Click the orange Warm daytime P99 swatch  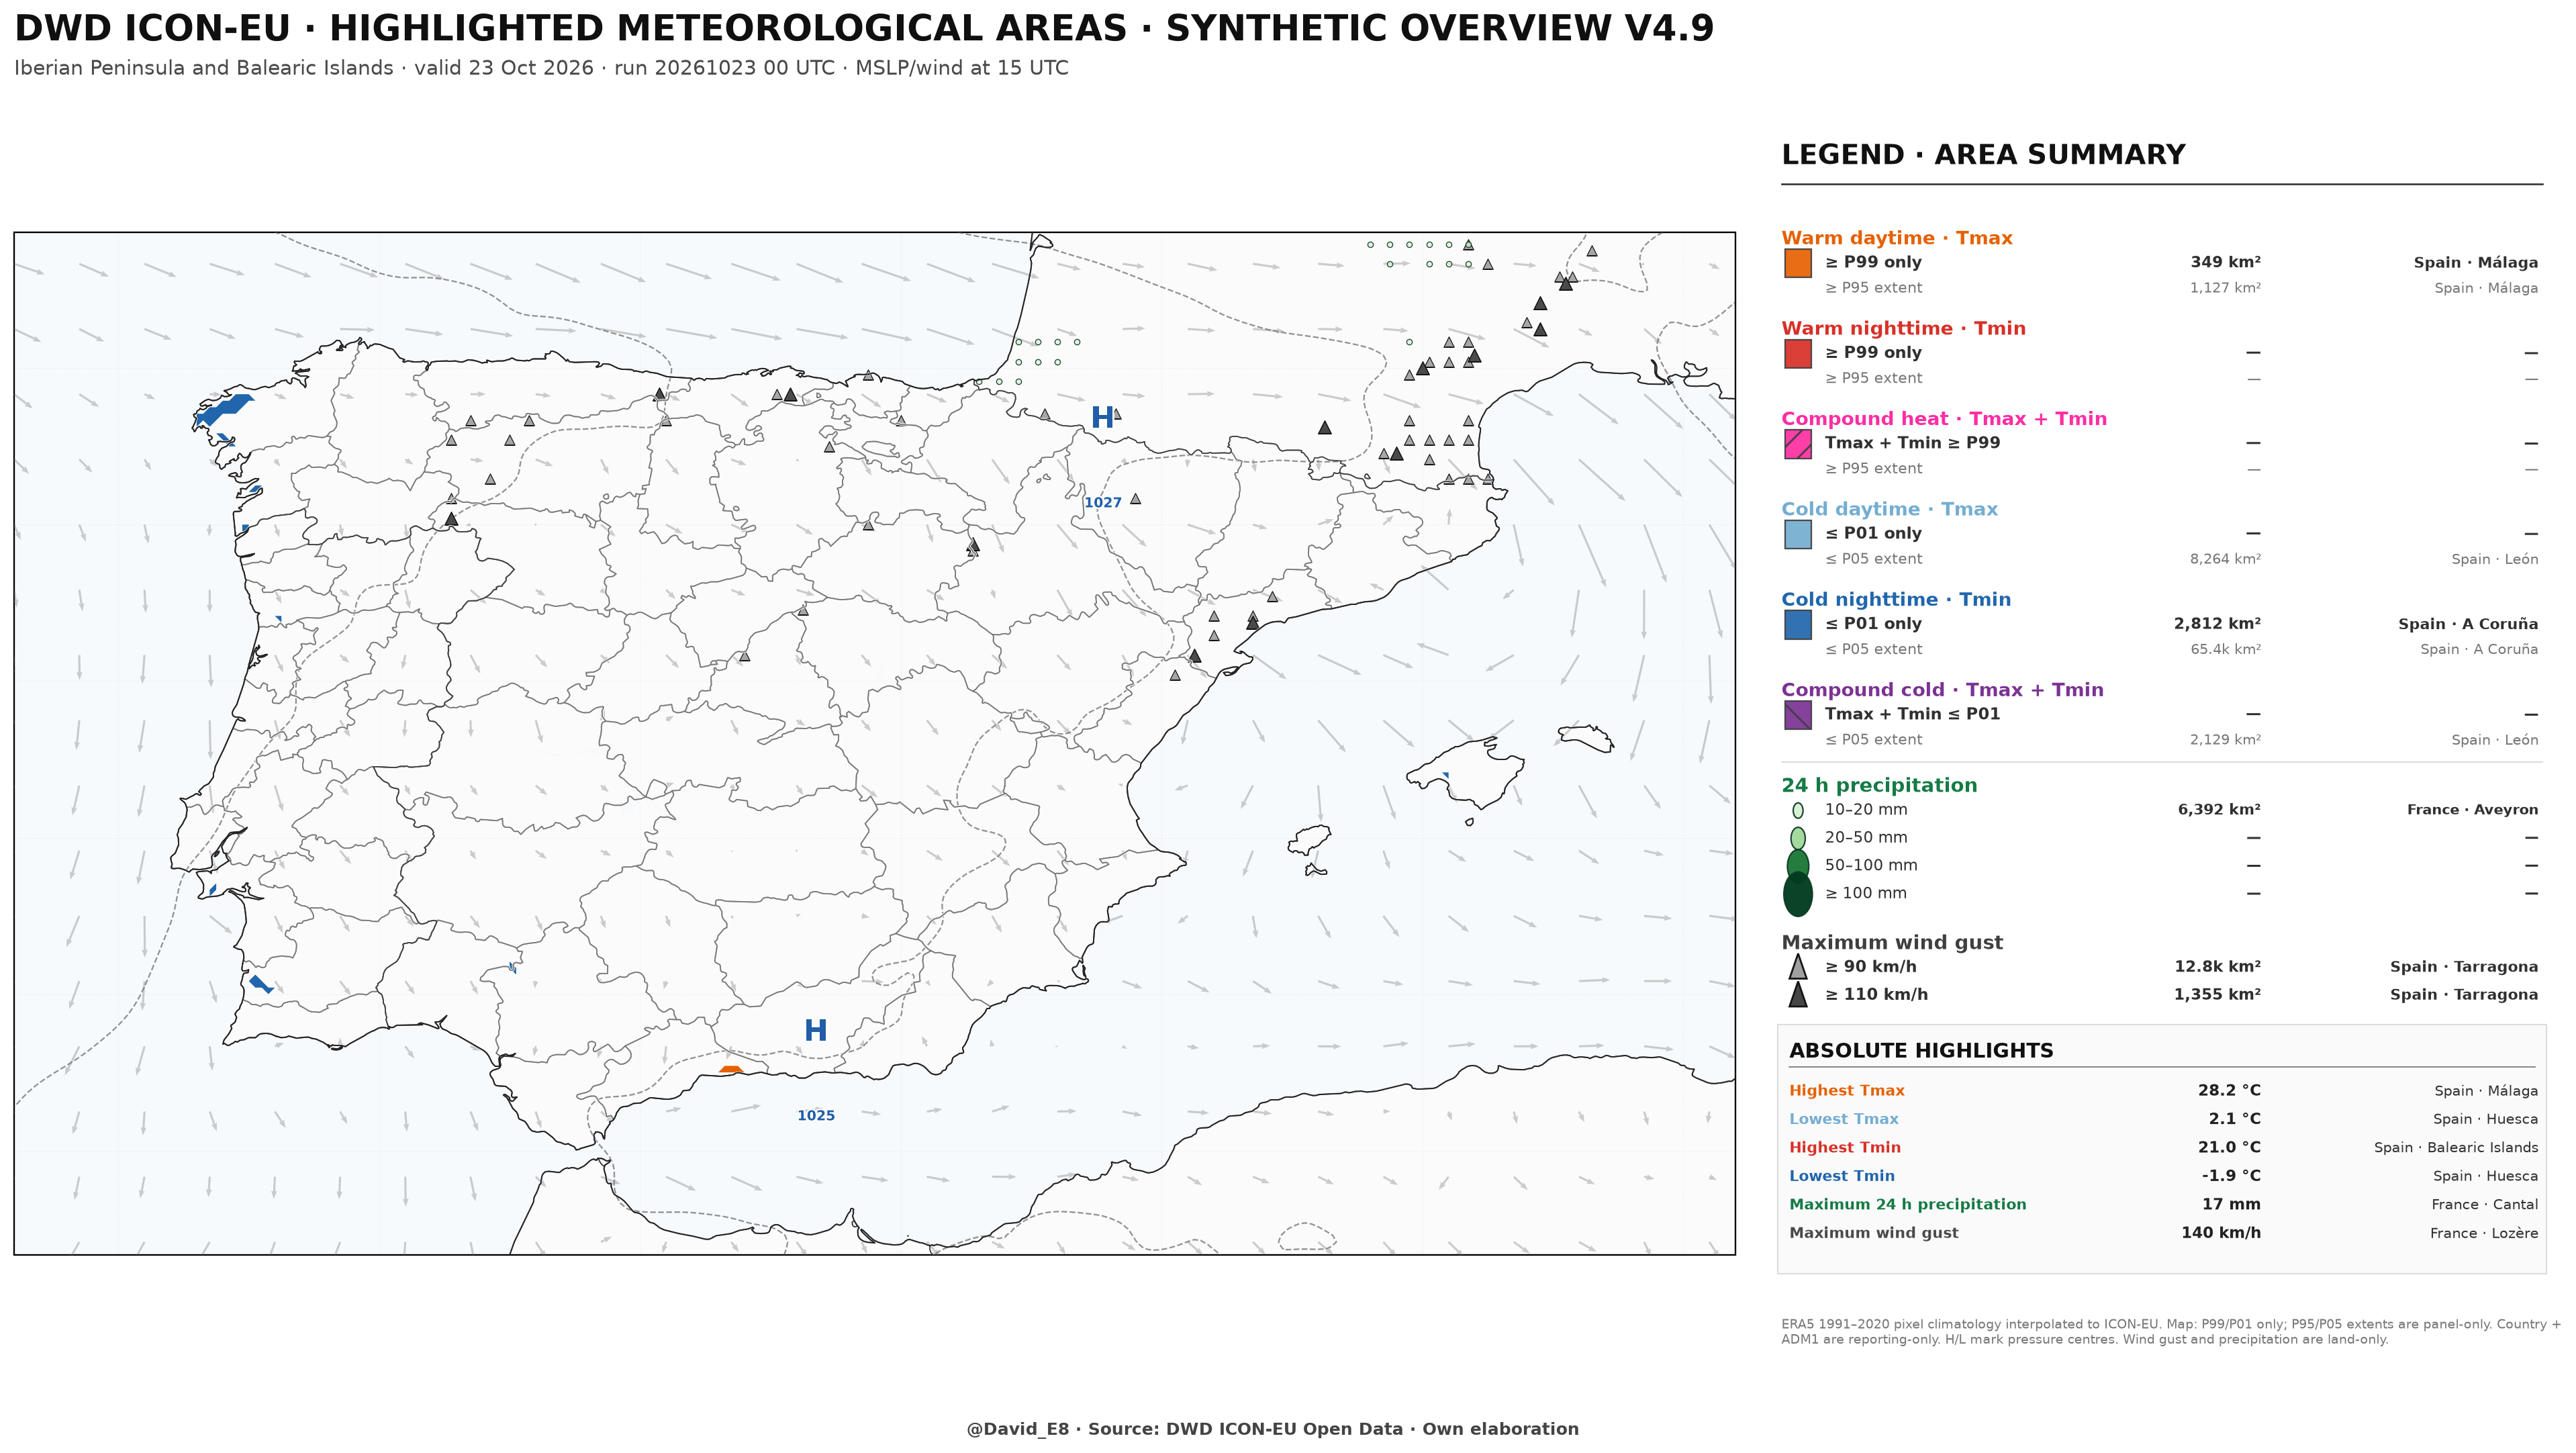(x=1797, y=263)
